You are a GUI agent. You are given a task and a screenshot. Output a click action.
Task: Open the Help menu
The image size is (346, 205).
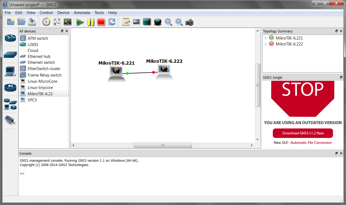click(113, 12)
